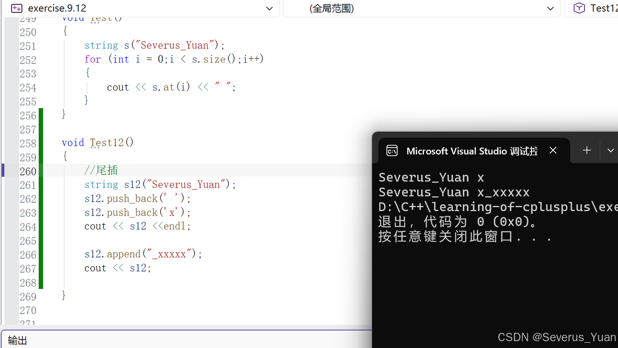Image resolution: width=618 pixels, height=348 pixels.
Task: Click the C++ project icon beside exercise.9.12
Action: pos(16,8)
